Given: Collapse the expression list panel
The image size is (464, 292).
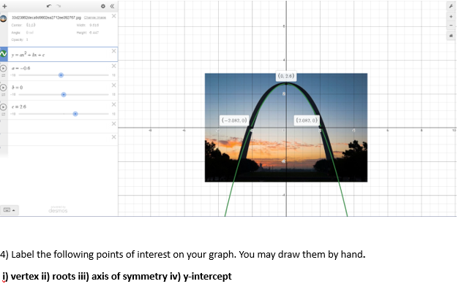Looking at the screenshot, I should pos(112,6).
